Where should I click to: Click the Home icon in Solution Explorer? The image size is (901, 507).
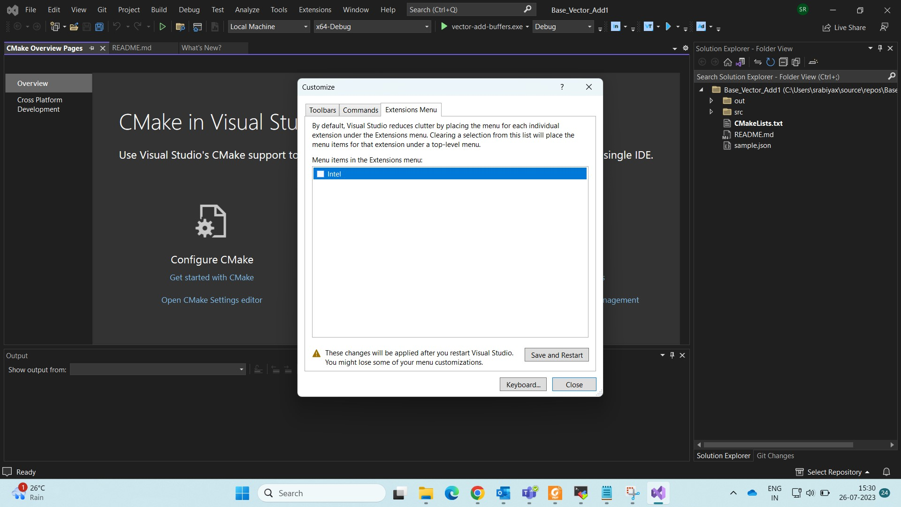coord(727,62)
